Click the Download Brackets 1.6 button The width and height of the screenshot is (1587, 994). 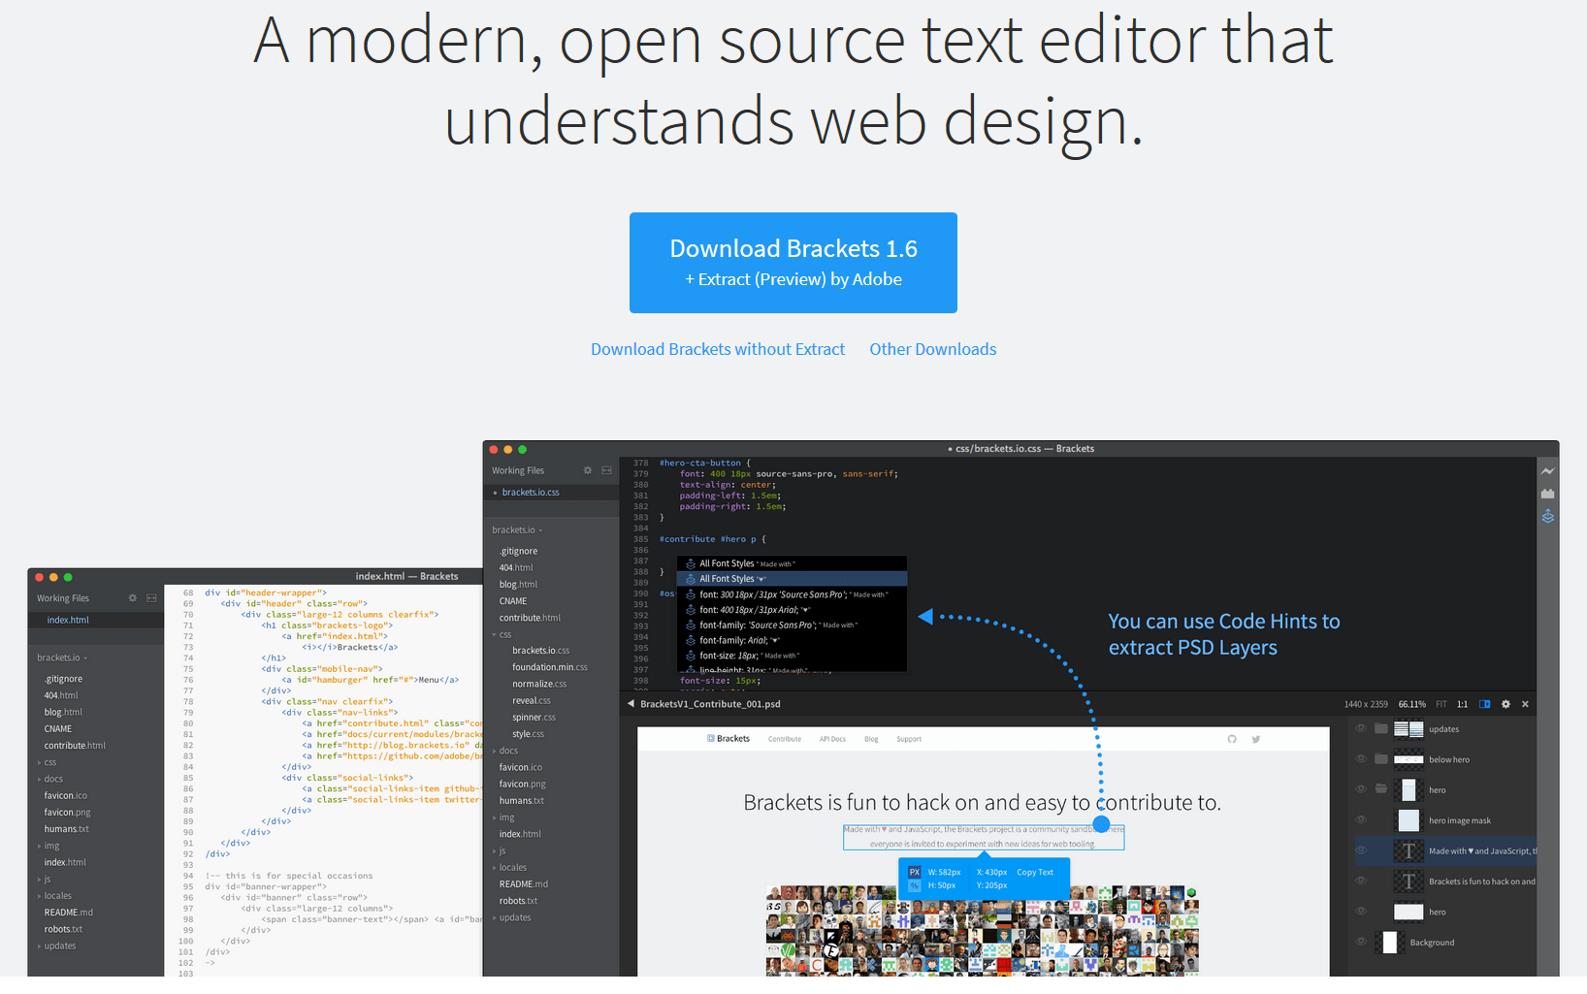[x=793, y=262]
